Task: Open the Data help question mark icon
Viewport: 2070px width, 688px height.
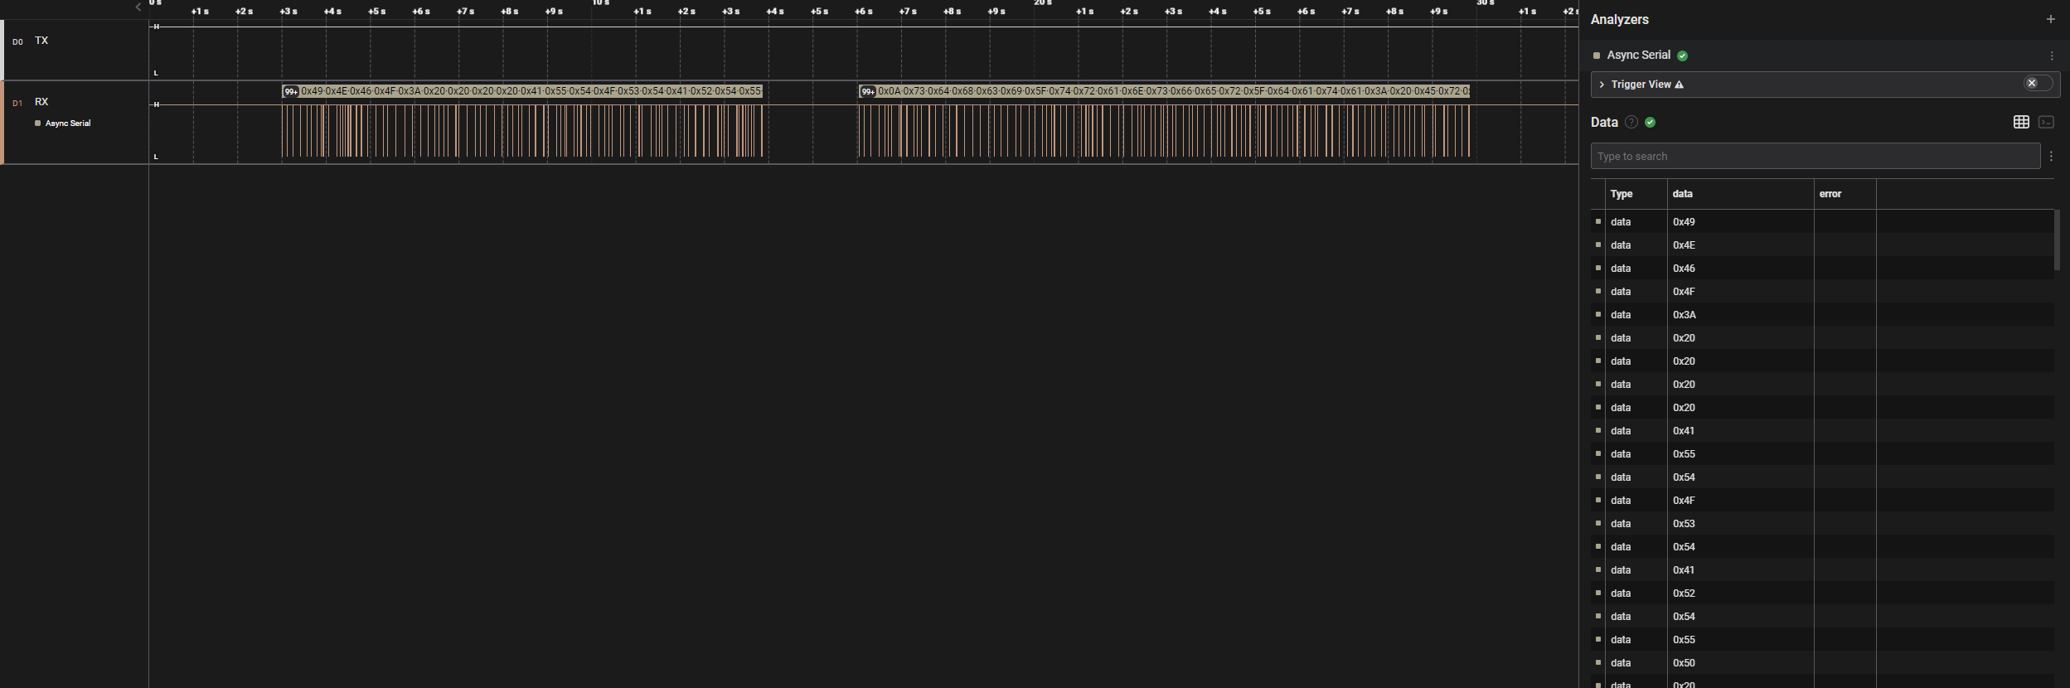Action: coord(1631,122)
